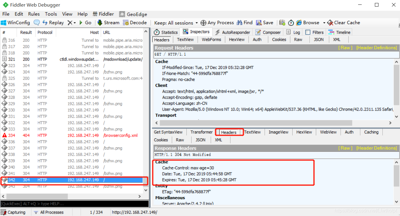This screenshot has width=400, height=216.
Task: Switch to the Inspectors tab
Action: point(196,32)
